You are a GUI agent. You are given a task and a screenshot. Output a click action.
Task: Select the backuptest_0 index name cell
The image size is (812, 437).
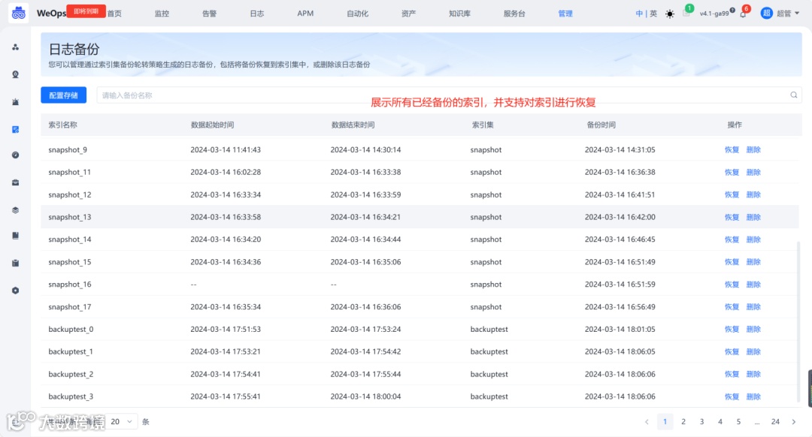71,329
